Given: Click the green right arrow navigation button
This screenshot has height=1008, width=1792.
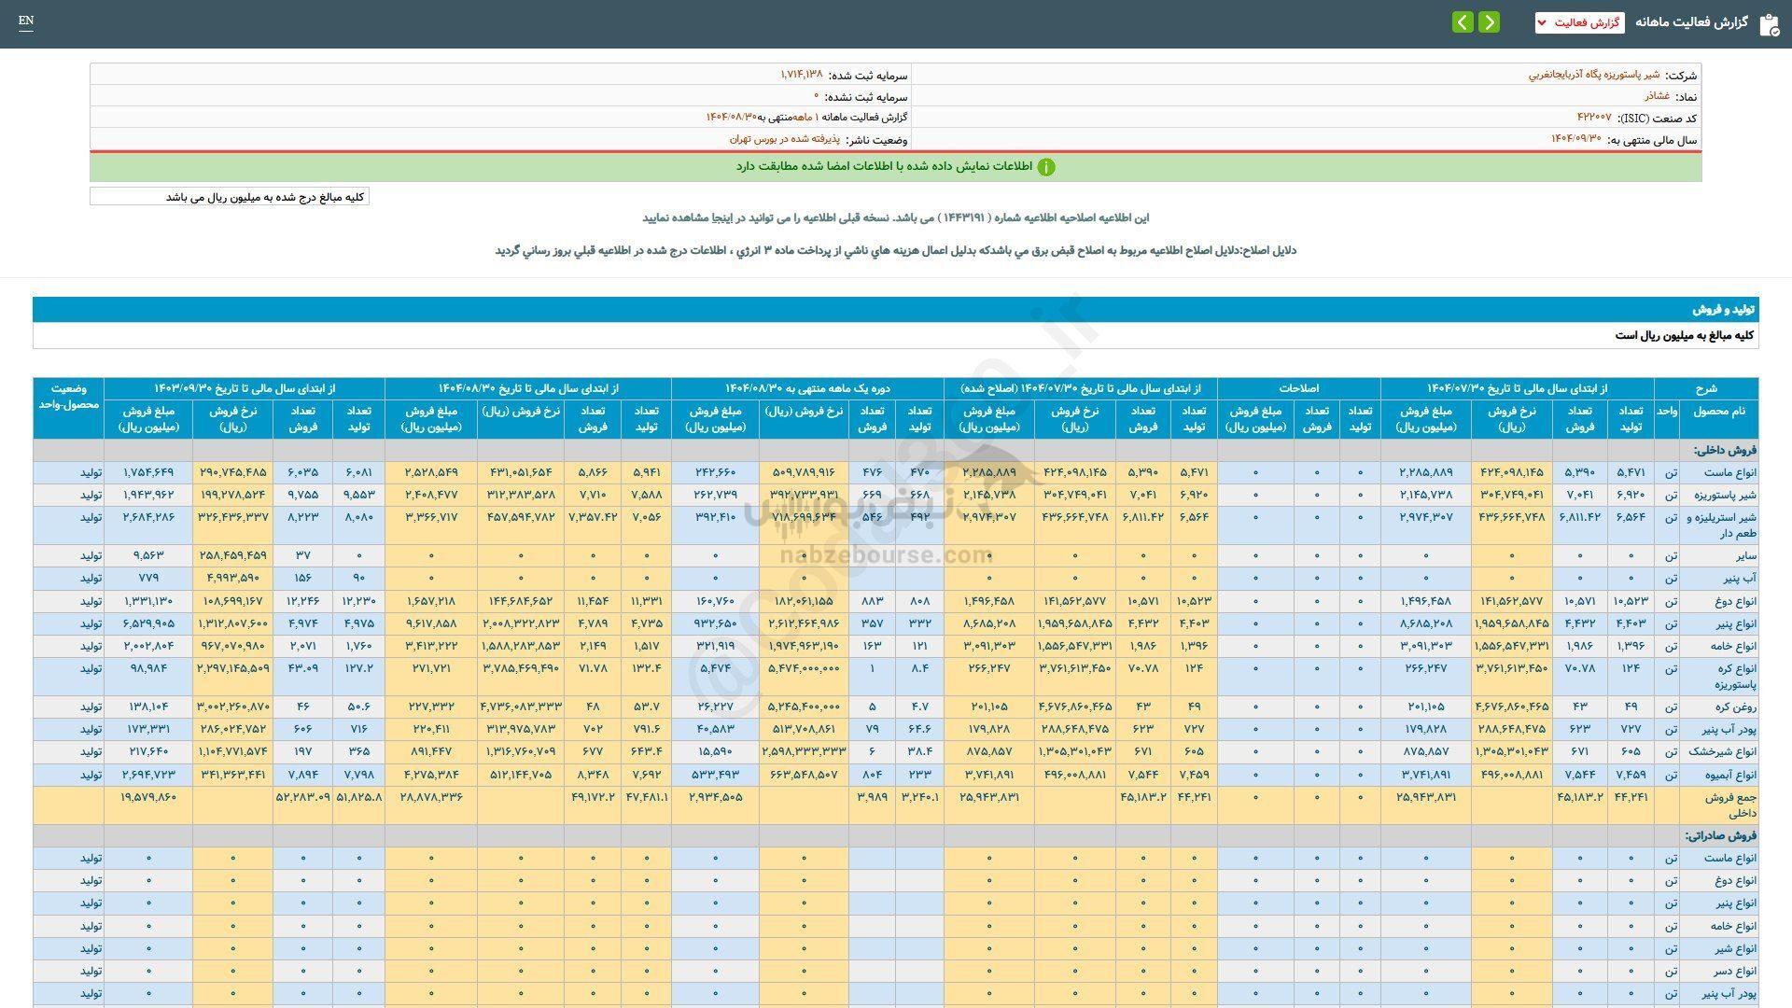Looking at the screenshot, I should (x=1490, y=21).
